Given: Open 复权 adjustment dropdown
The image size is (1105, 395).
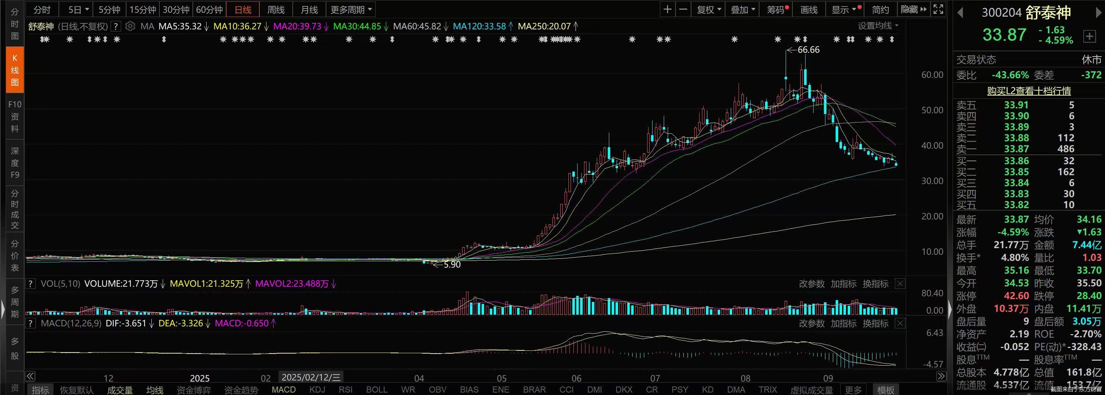Looking at the screenshot, I should pyautogui.click(x=708, y=10).
